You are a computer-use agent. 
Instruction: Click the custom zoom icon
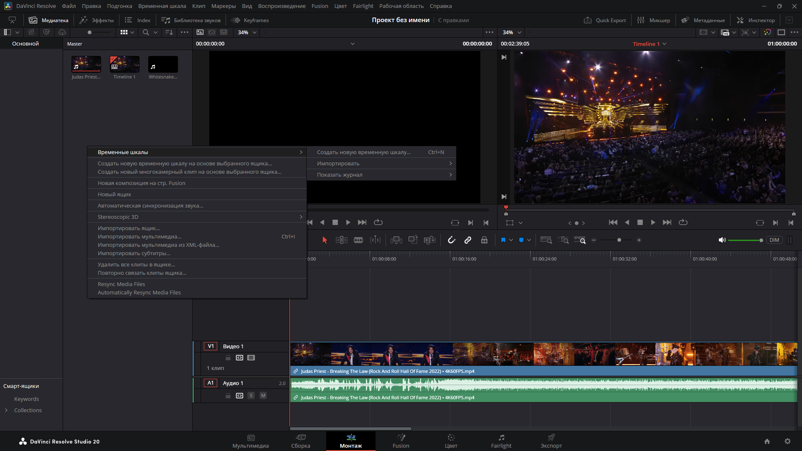(580, 240)
